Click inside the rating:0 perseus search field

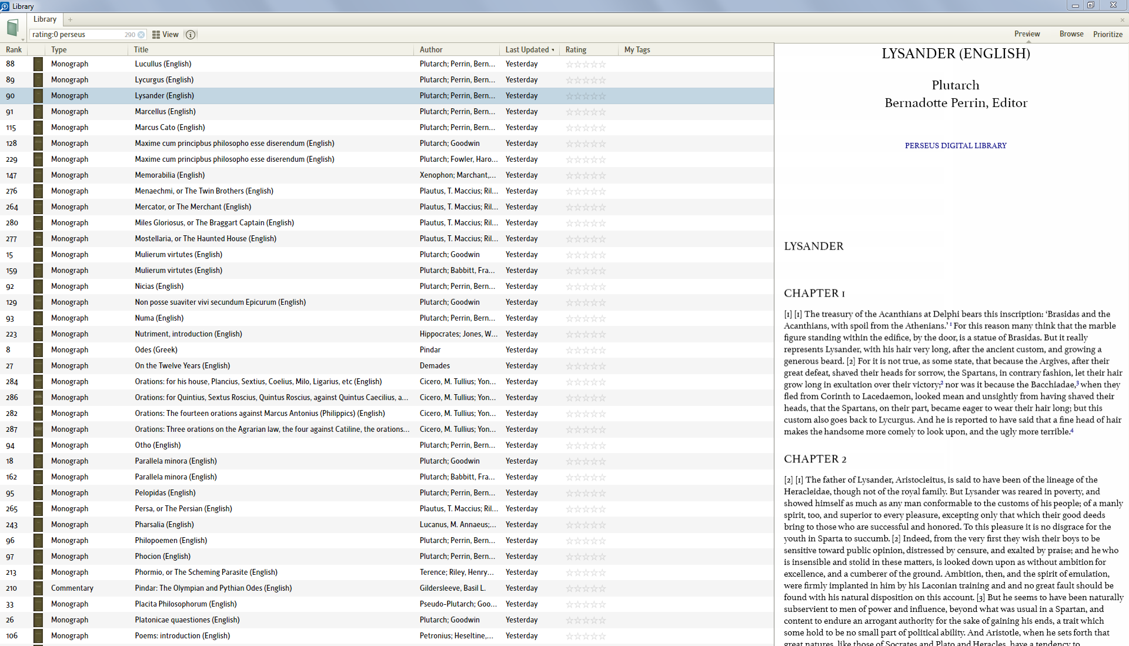point(76,35)
